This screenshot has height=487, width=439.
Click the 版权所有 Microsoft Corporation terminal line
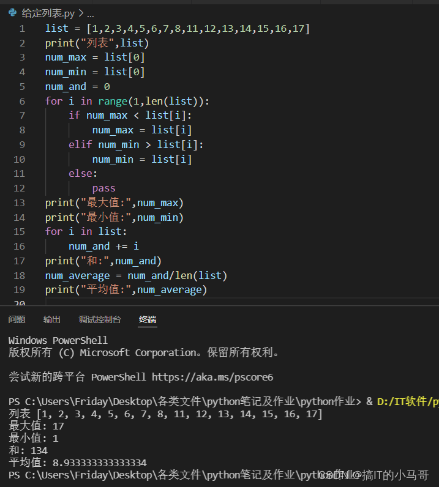pyautogui.click(x=144, y=352)
